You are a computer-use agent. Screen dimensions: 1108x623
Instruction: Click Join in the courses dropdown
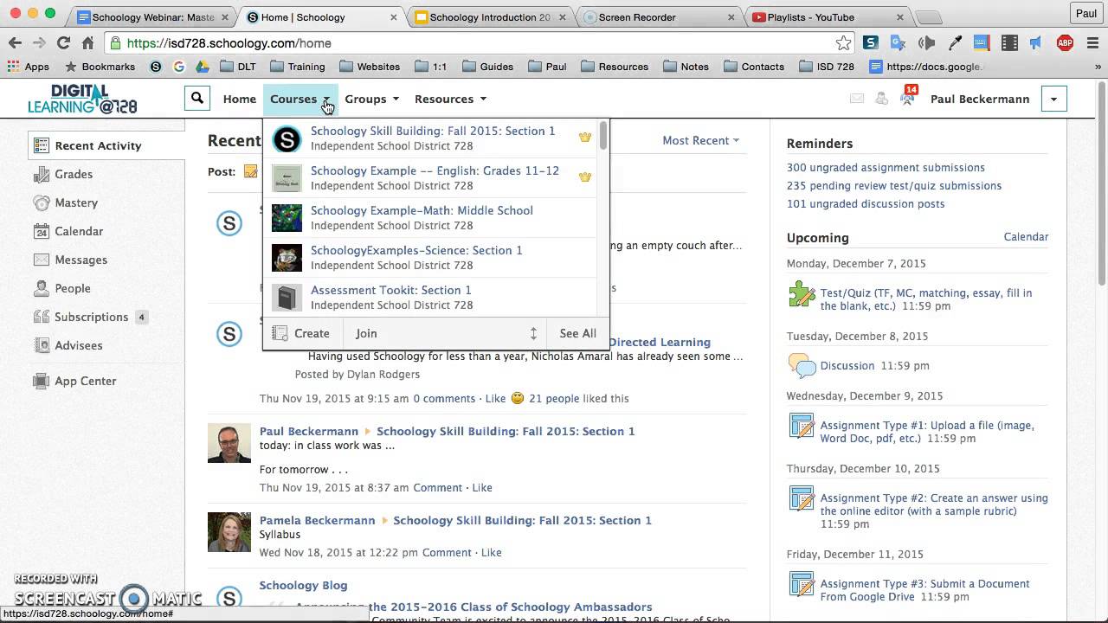[366, 333]
